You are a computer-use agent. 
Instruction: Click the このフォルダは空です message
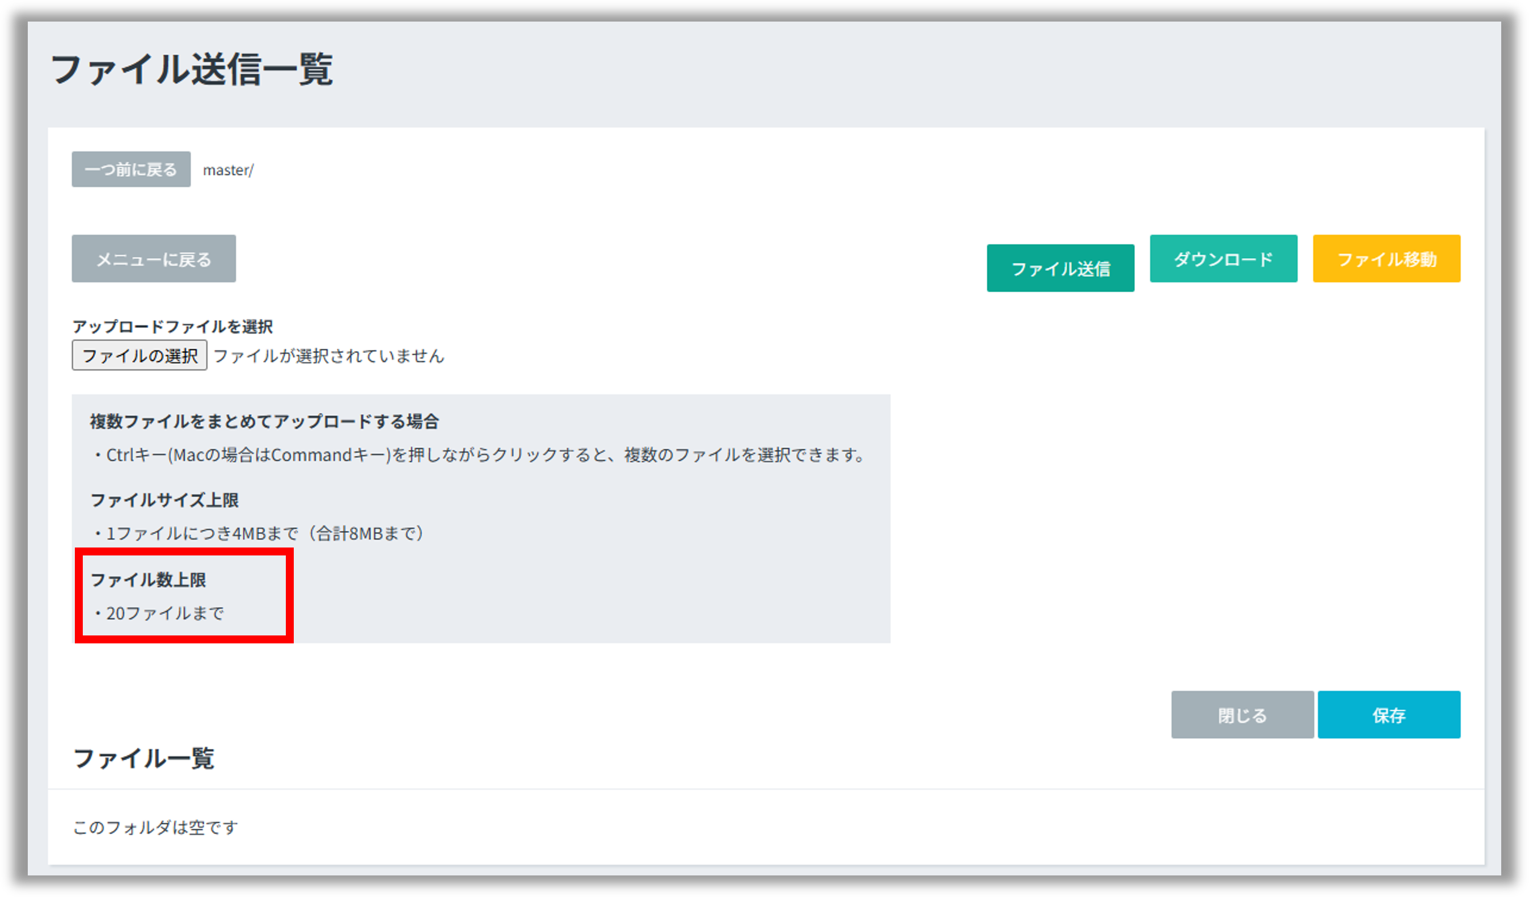154,827
